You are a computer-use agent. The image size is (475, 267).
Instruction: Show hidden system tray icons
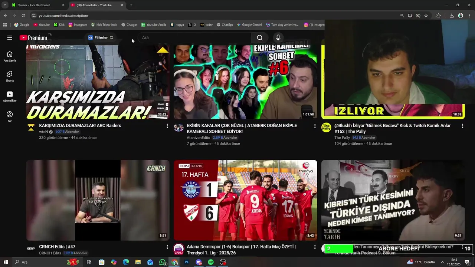[442, 262]
